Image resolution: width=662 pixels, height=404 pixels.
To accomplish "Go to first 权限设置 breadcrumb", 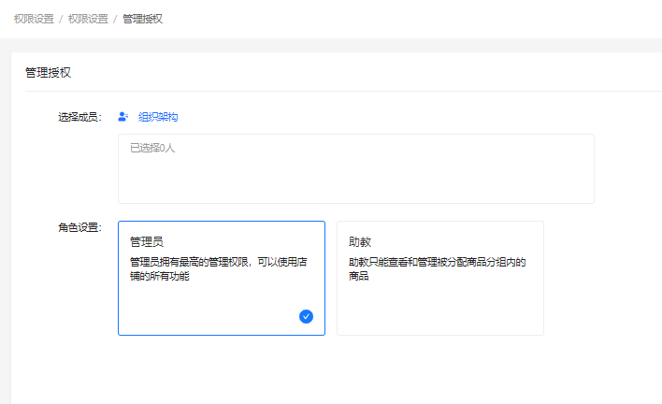I will 34,19.
